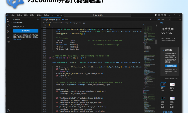The image size is (188, 113).
Task: Choose the Light High Contrast theme thumbnail
Action: (172, 98)
